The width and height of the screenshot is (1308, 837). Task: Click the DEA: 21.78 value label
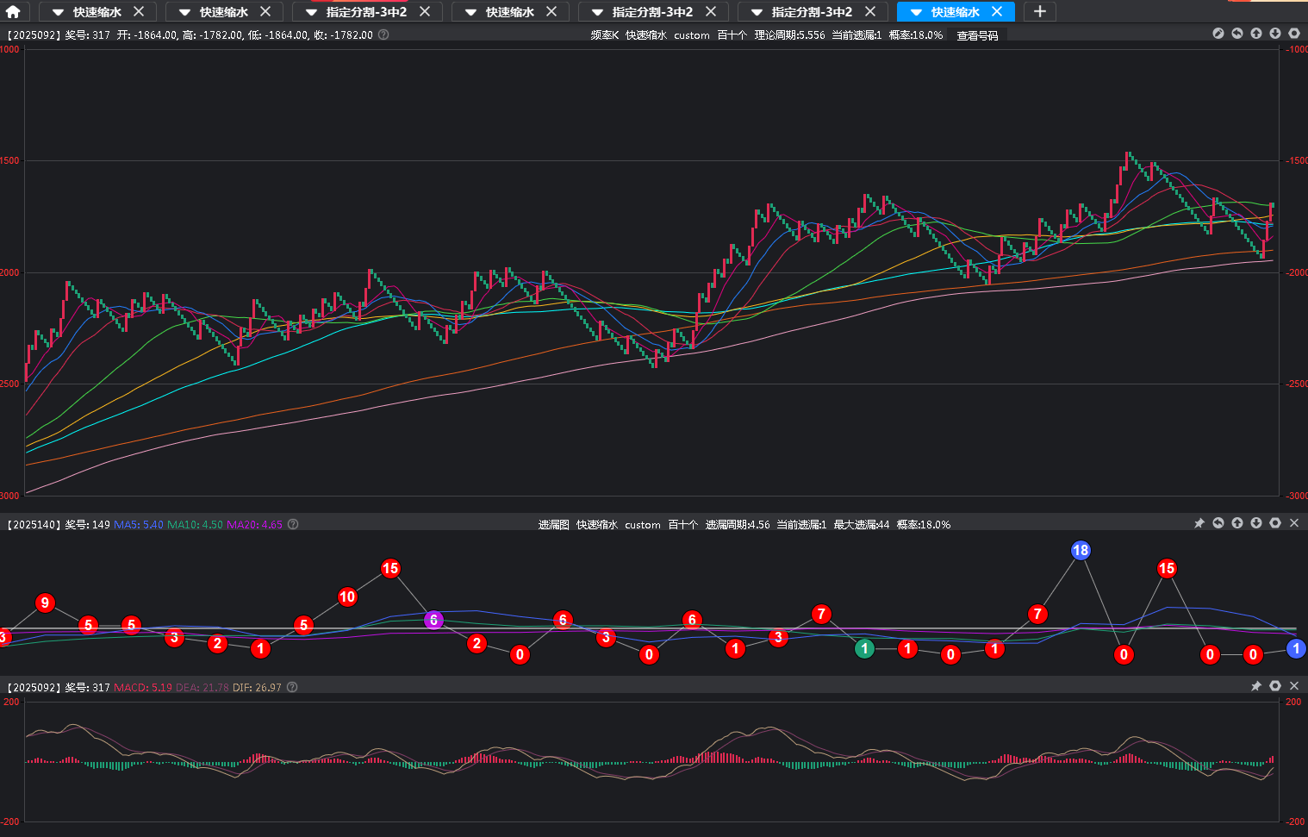pyautogui.click(x=202, y=687)
